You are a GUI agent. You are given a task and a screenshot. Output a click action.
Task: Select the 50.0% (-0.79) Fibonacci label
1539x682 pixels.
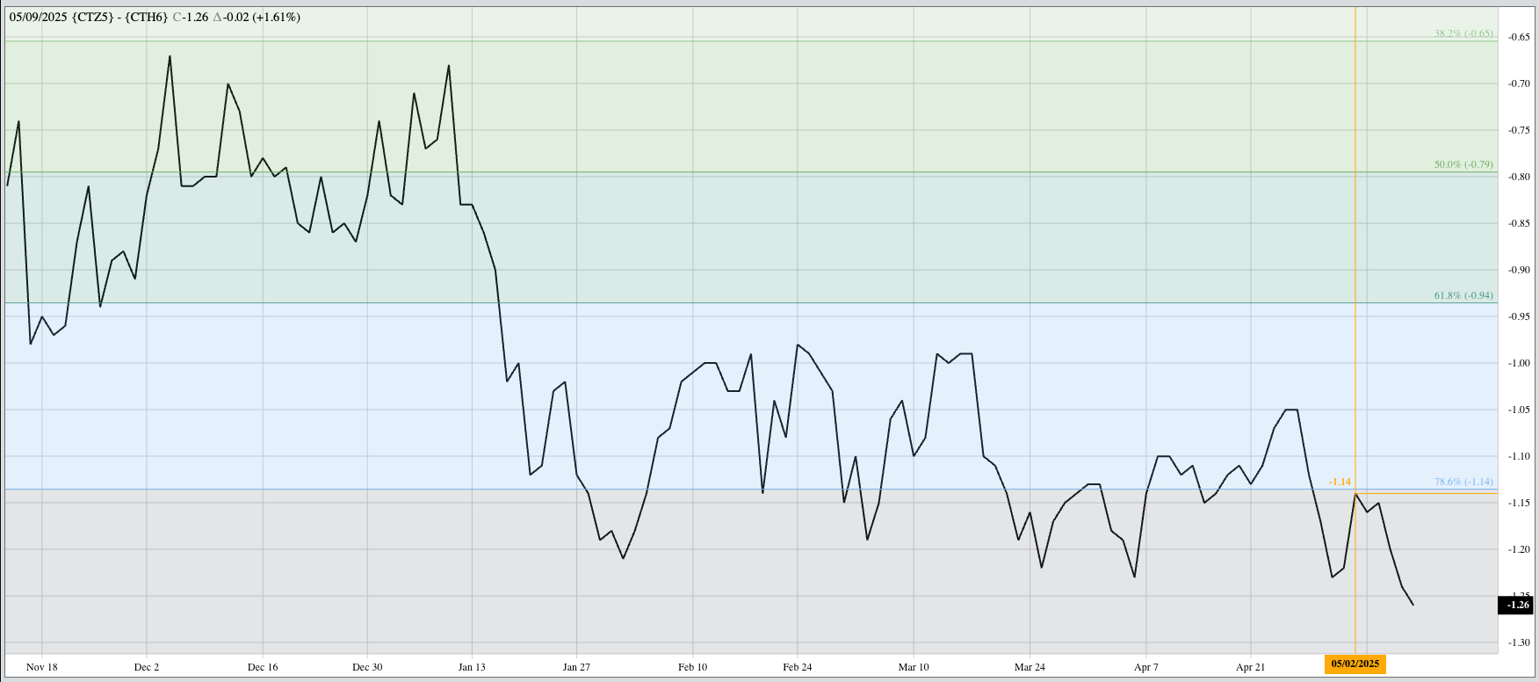click(x=1463, y=164)
